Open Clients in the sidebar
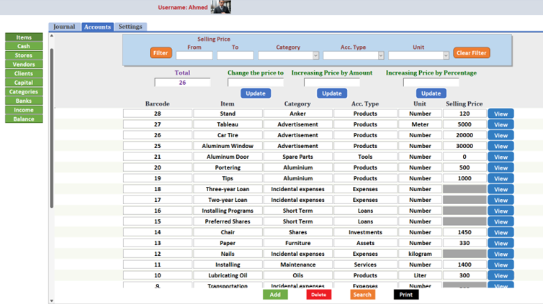543x304 pixels. [x=24, y=73]
